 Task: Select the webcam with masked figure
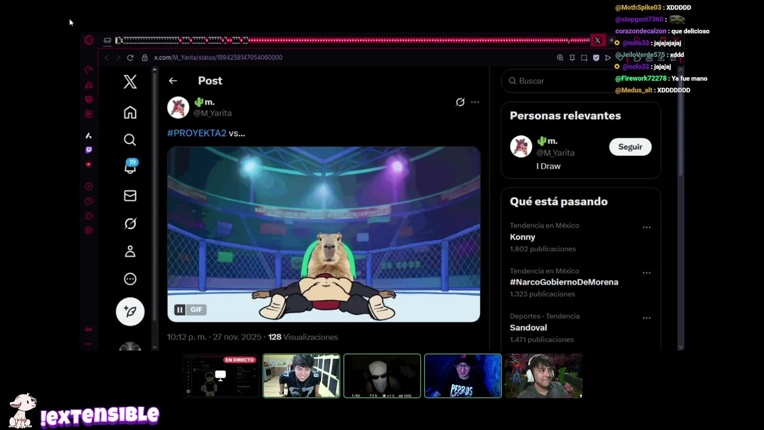[382, 376]
